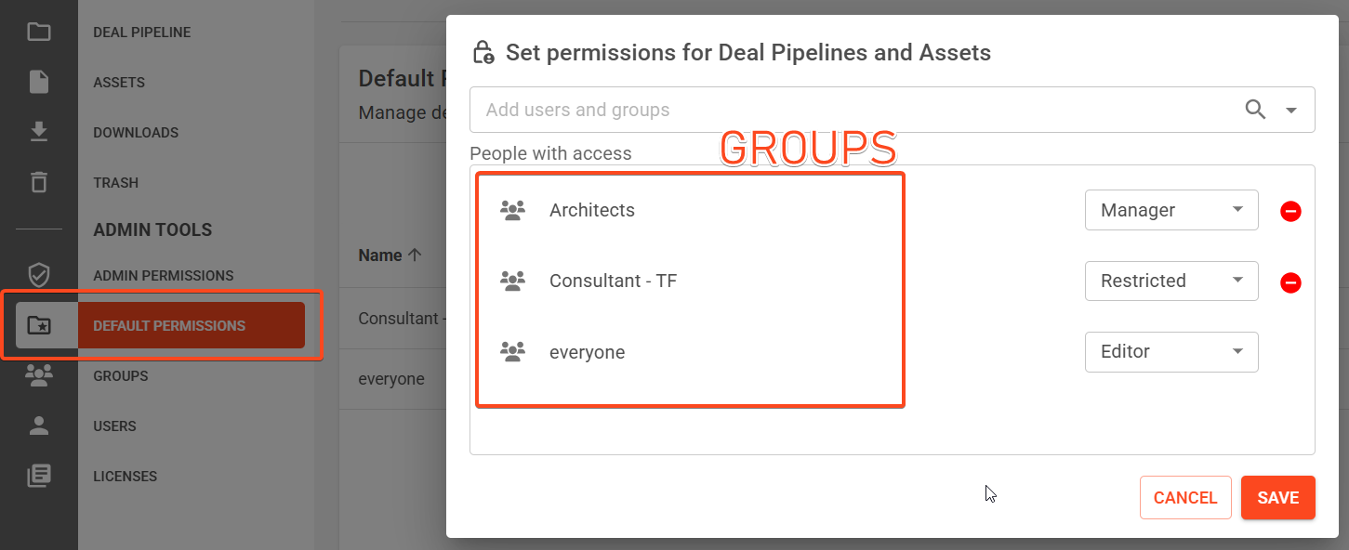Open Admin Permissions shield icon
The width and height of the screenshot is (1349, 550).
(39, 275)
